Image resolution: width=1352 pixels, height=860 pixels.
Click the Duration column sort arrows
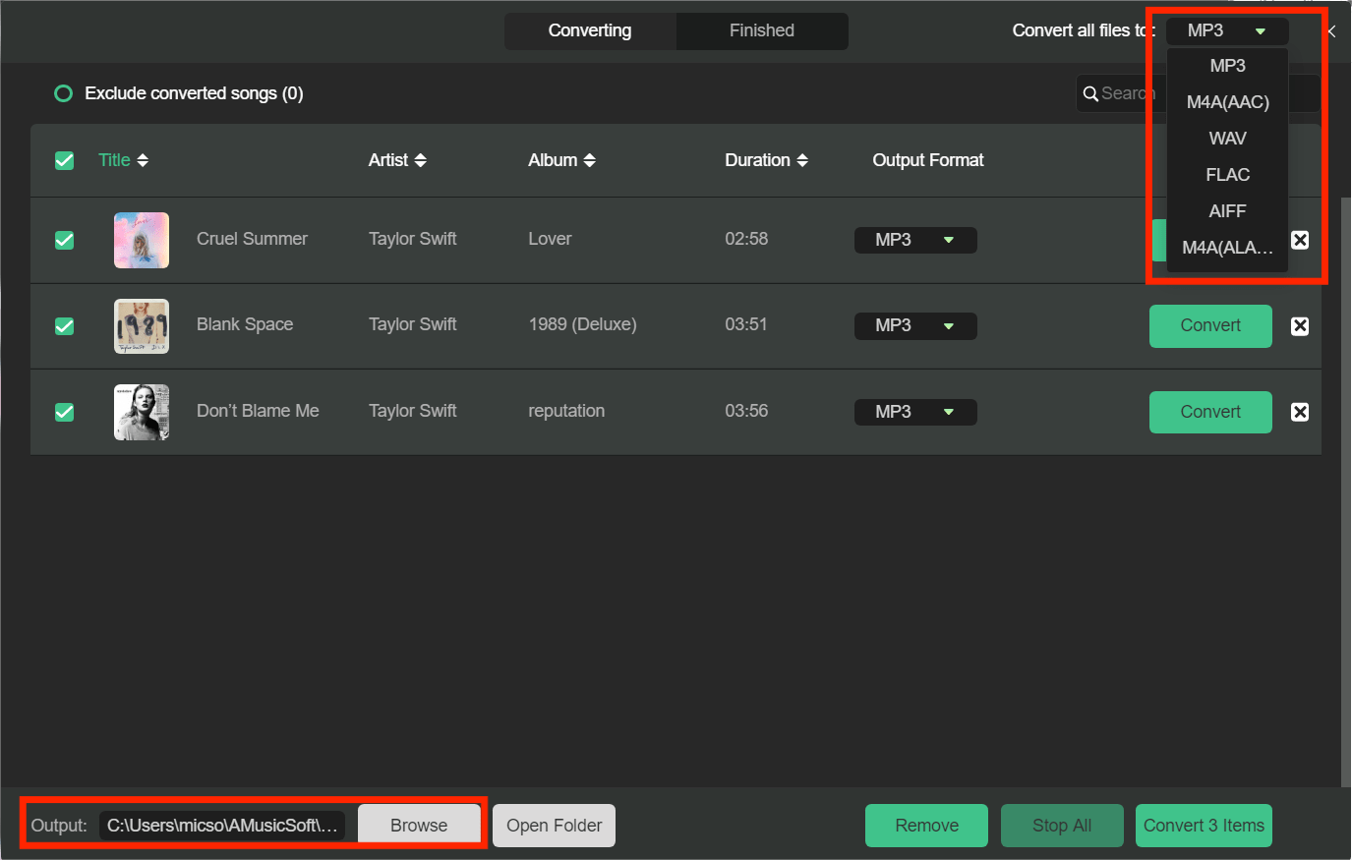point(802,160)
